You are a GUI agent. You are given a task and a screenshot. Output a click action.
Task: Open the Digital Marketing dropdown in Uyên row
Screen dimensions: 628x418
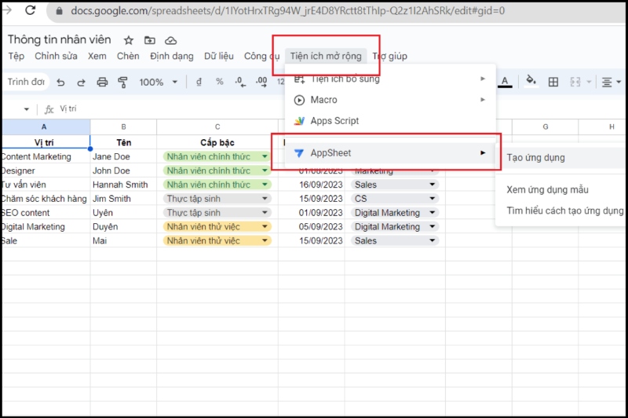433,212
